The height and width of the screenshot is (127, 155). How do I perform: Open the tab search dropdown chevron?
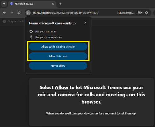click(x=4, y=4)
